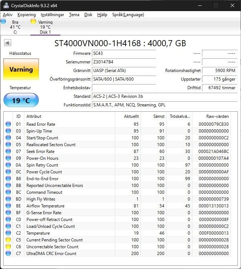Click yellow status icon for Current Pending Sector Count
The image size is (241, 269).
[x=8, y=240]
